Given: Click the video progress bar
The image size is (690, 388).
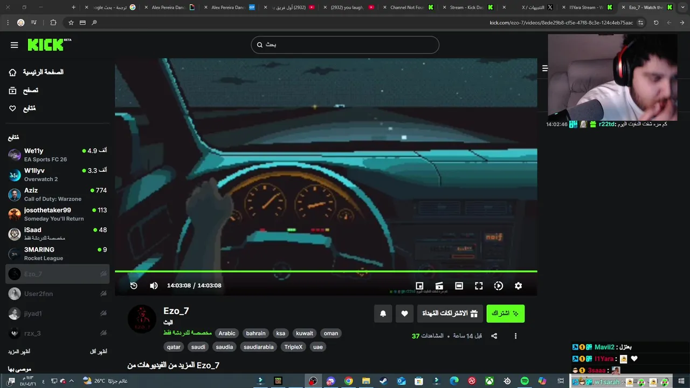Looking at the screenshot, I should 326,271.
